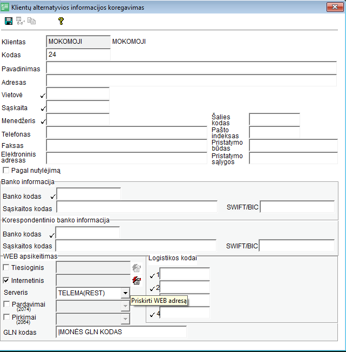Enable the Pardavimai (2074) checkbox
This screenshot has width=346, height=352.
(x=6, y=304)
